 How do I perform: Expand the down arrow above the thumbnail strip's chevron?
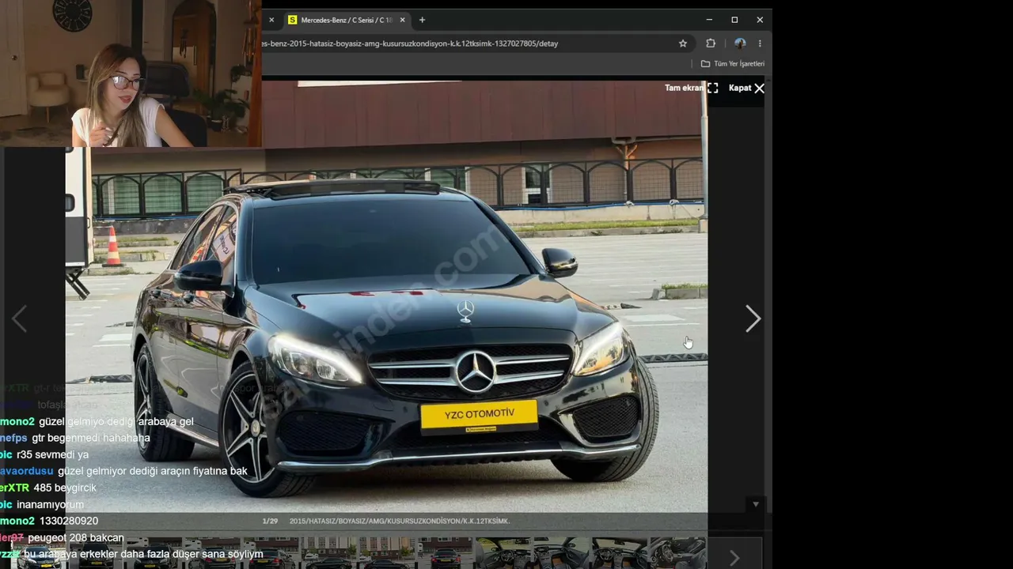click(756, 504)
